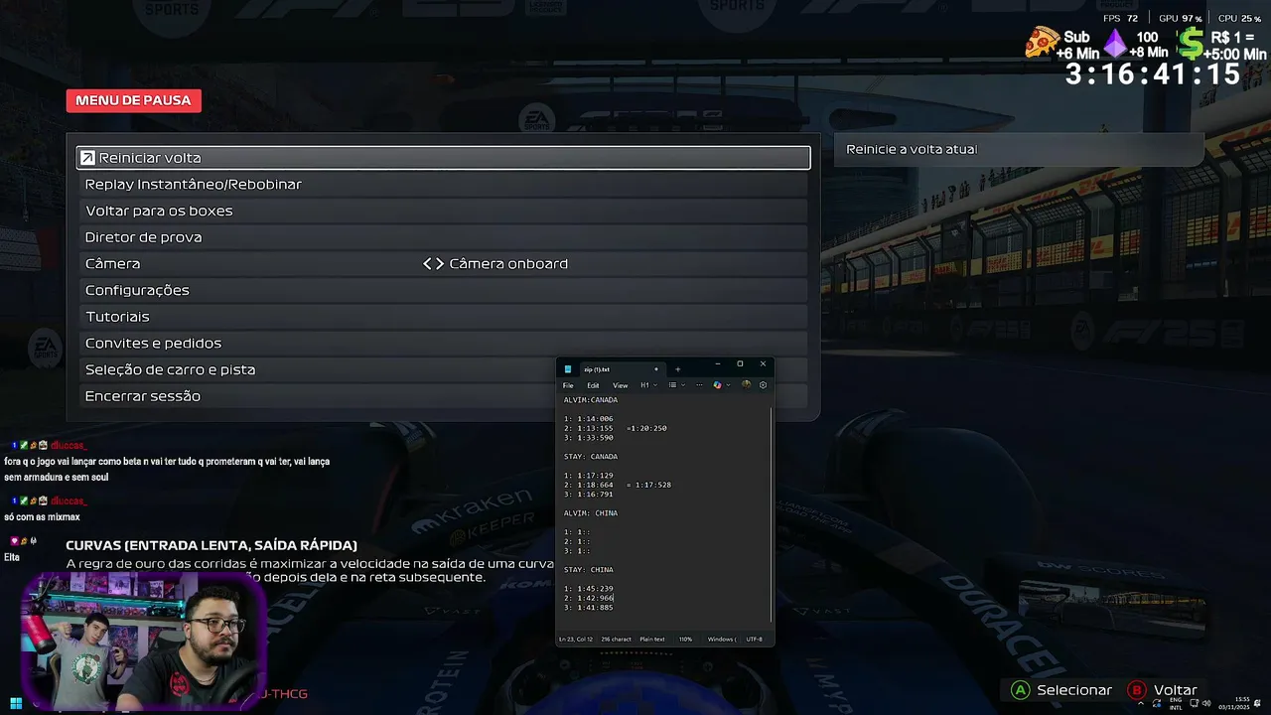Click lap time 1:42:966
The width and height of the screenshot is (1271, 715).
pos(595,598)
